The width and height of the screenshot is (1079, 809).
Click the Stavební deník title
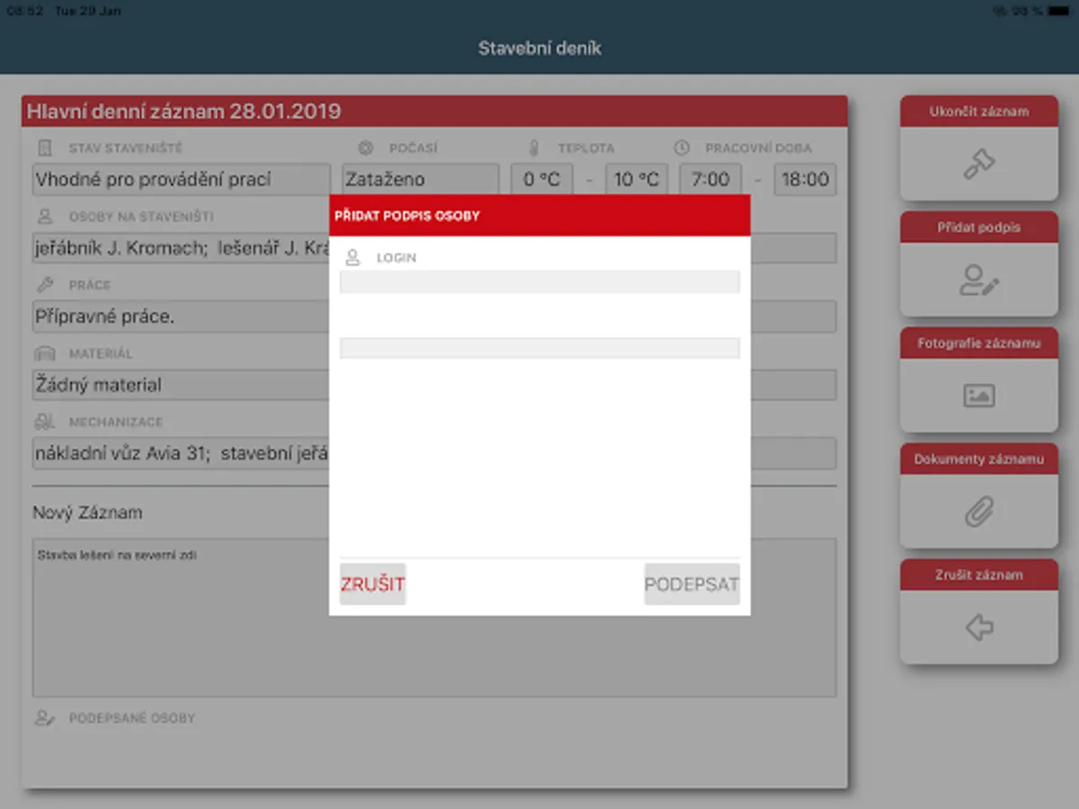tap(539, 48)
